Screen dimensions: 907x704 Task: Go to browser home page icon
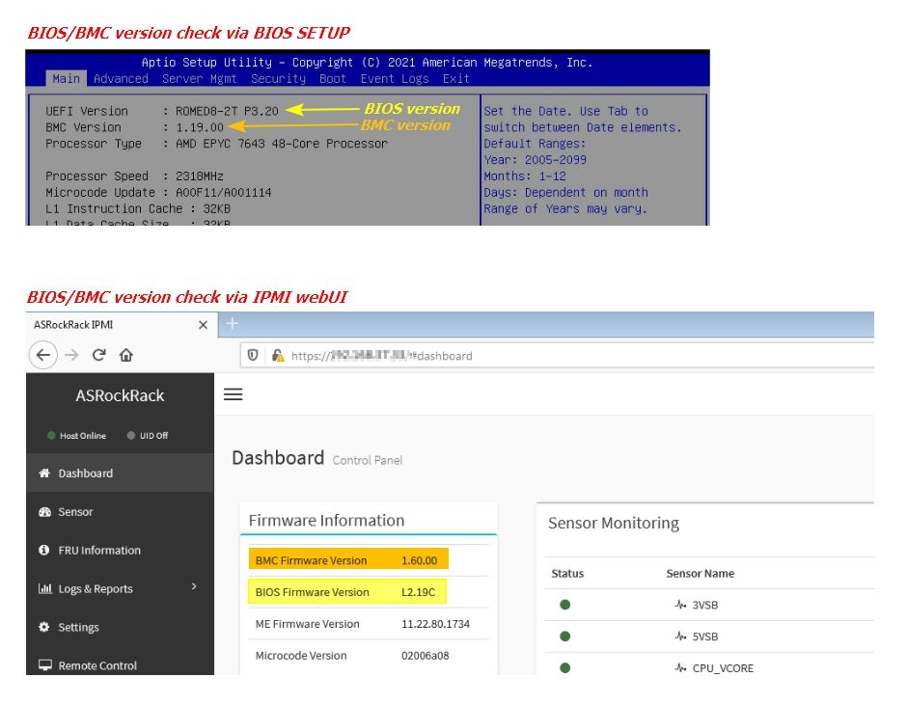point(125,355)
